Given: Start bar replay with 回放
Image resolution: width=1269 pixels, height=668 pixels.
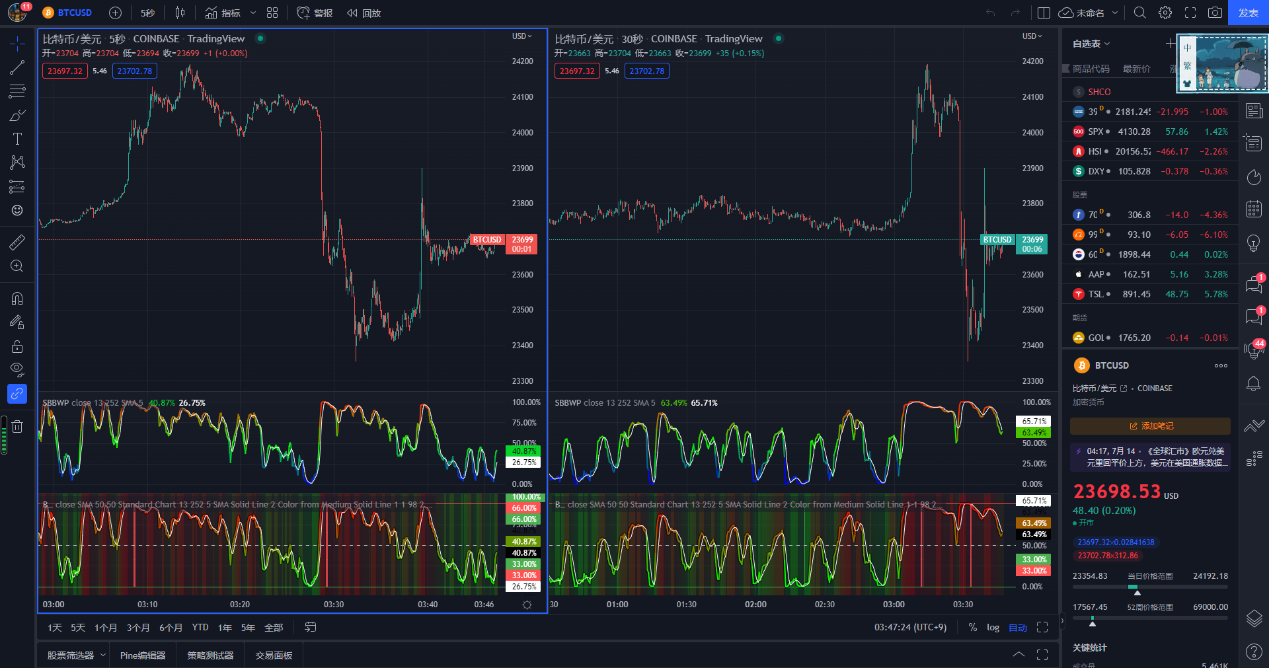Looking at the screenshot, I should tap(364, 13).
